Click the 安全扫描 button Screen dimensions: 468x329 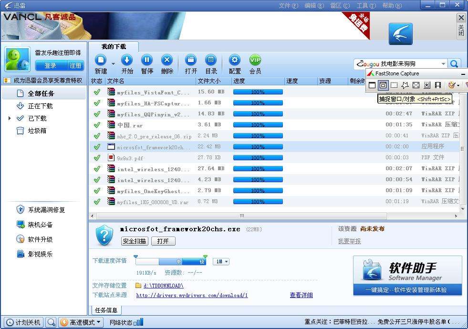[x=135, y=241]
